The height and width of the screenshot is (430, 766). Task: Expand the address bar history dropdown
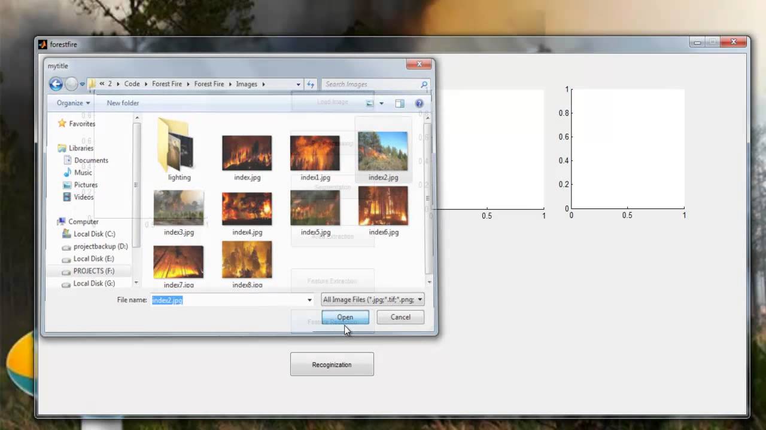click(298, 84)
